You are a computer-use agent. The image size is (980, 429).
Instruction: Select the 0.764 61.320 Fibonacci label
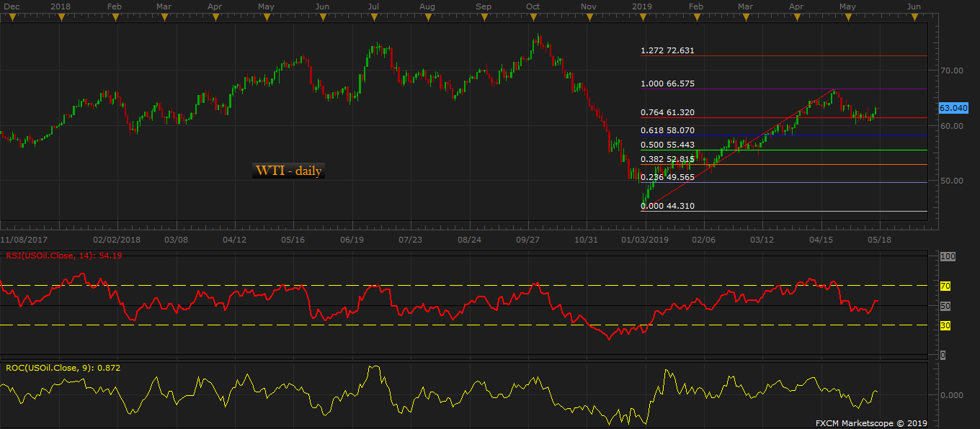(x=667, y=112)
